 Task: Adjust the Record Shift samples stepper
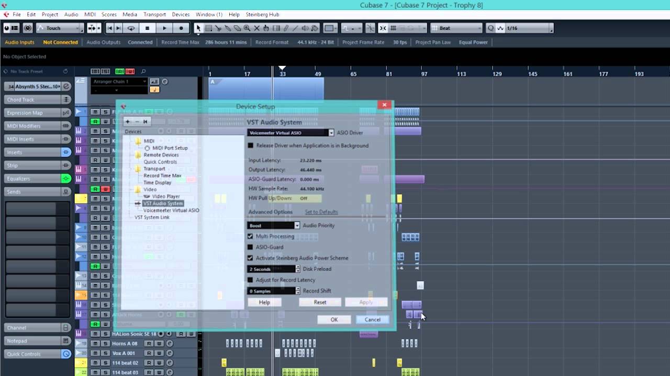pyautogui.click(x=298, y=291)
